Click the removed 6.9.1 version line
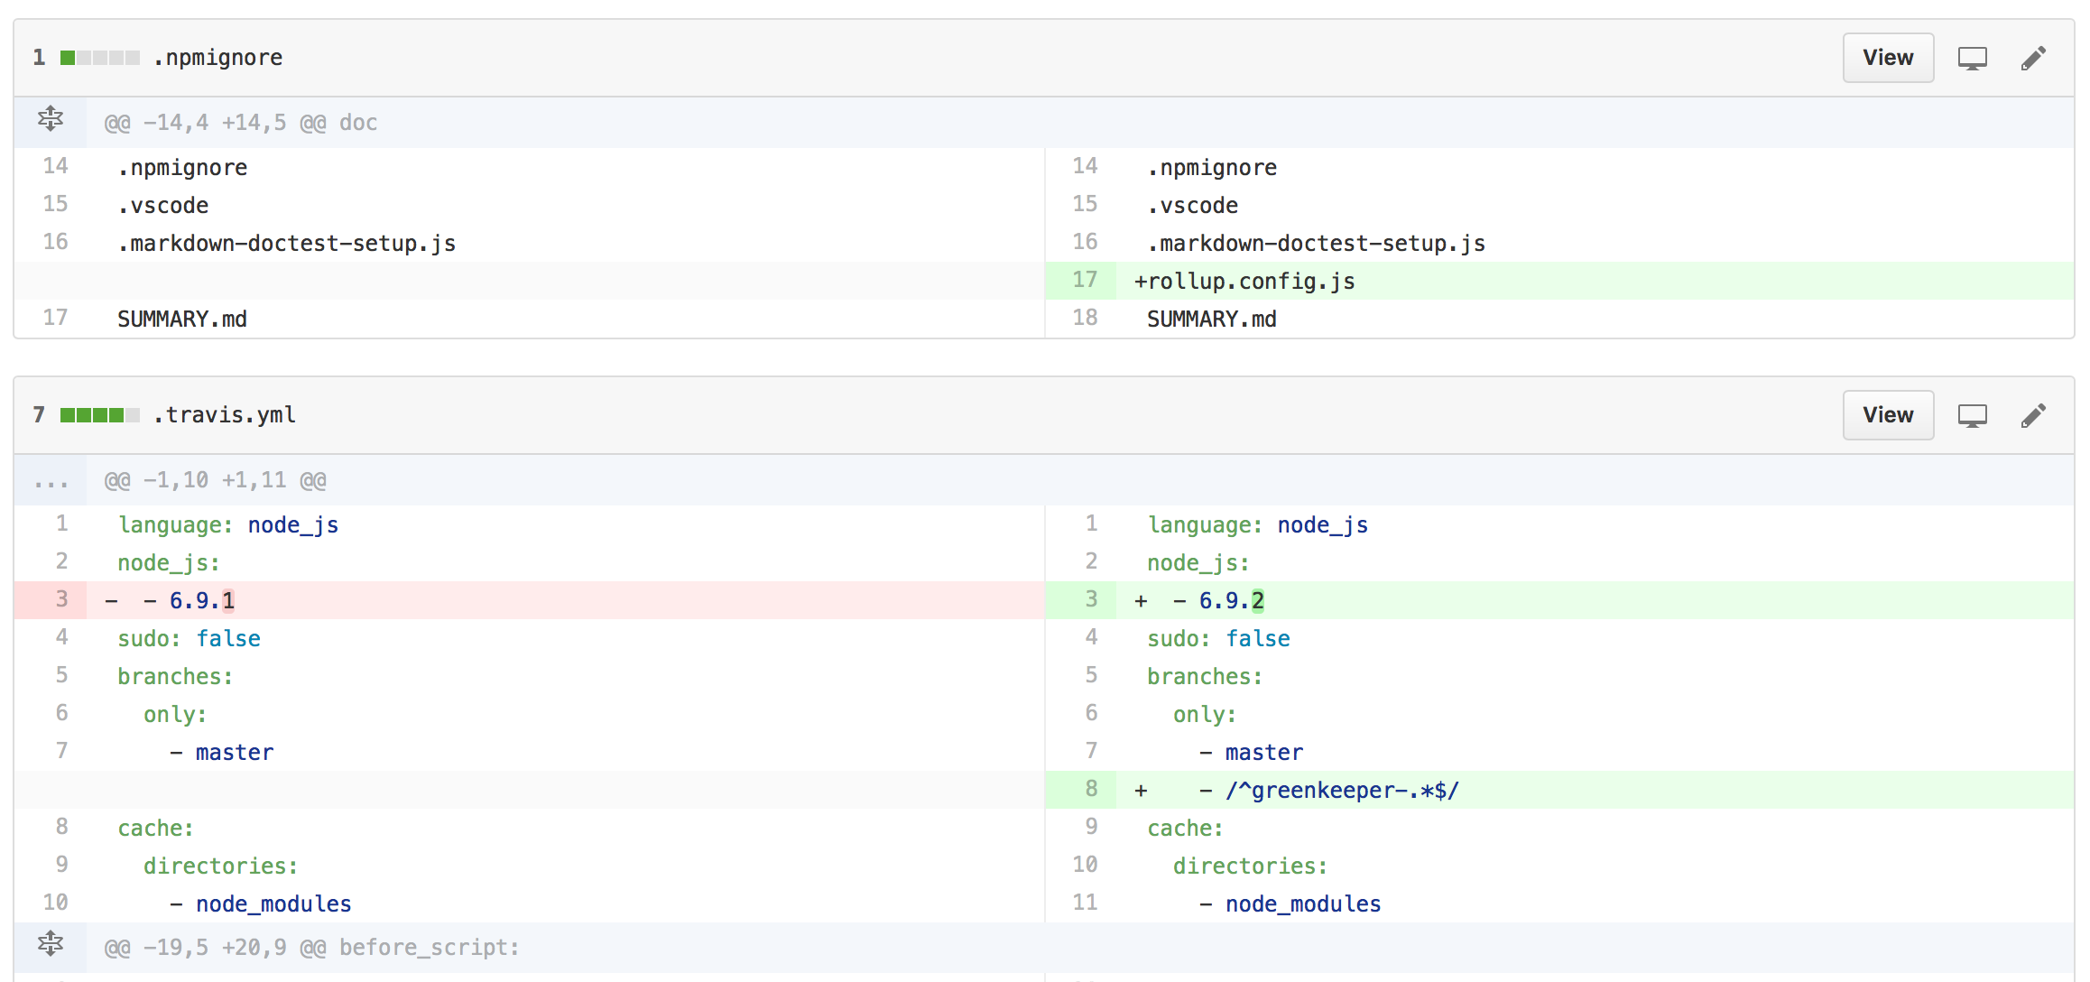 (x=202, y=601)
